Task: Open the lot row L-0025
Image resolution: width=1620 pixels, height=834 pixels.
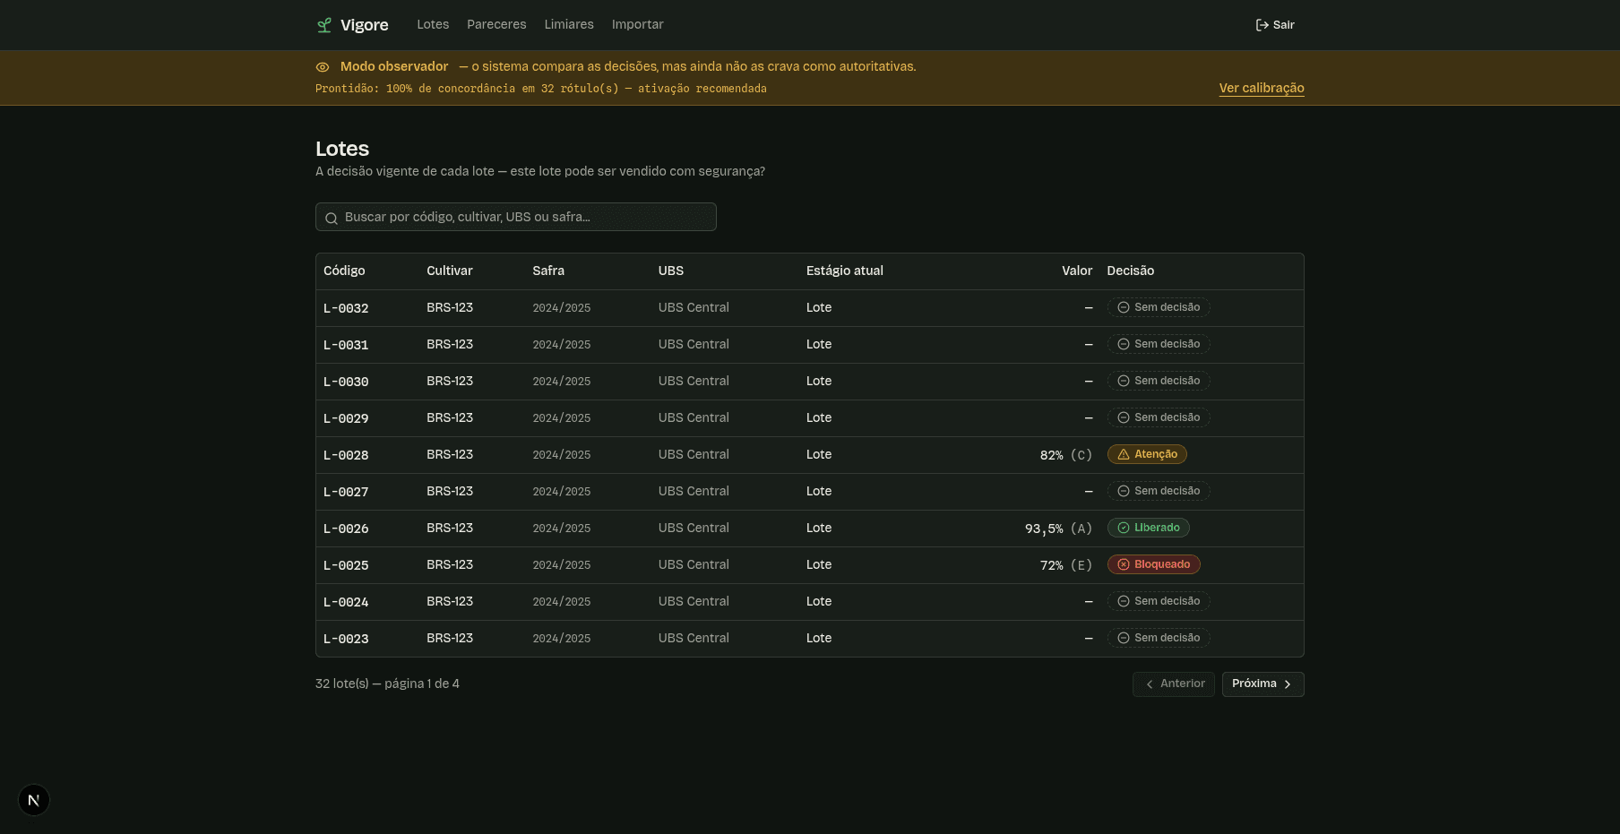Action: tap(810, 565)
